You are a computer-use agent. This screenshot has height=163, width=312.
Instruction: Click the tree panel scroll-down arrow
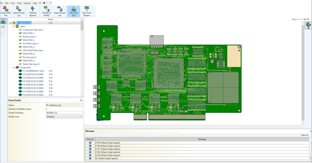tap(82, 95)
